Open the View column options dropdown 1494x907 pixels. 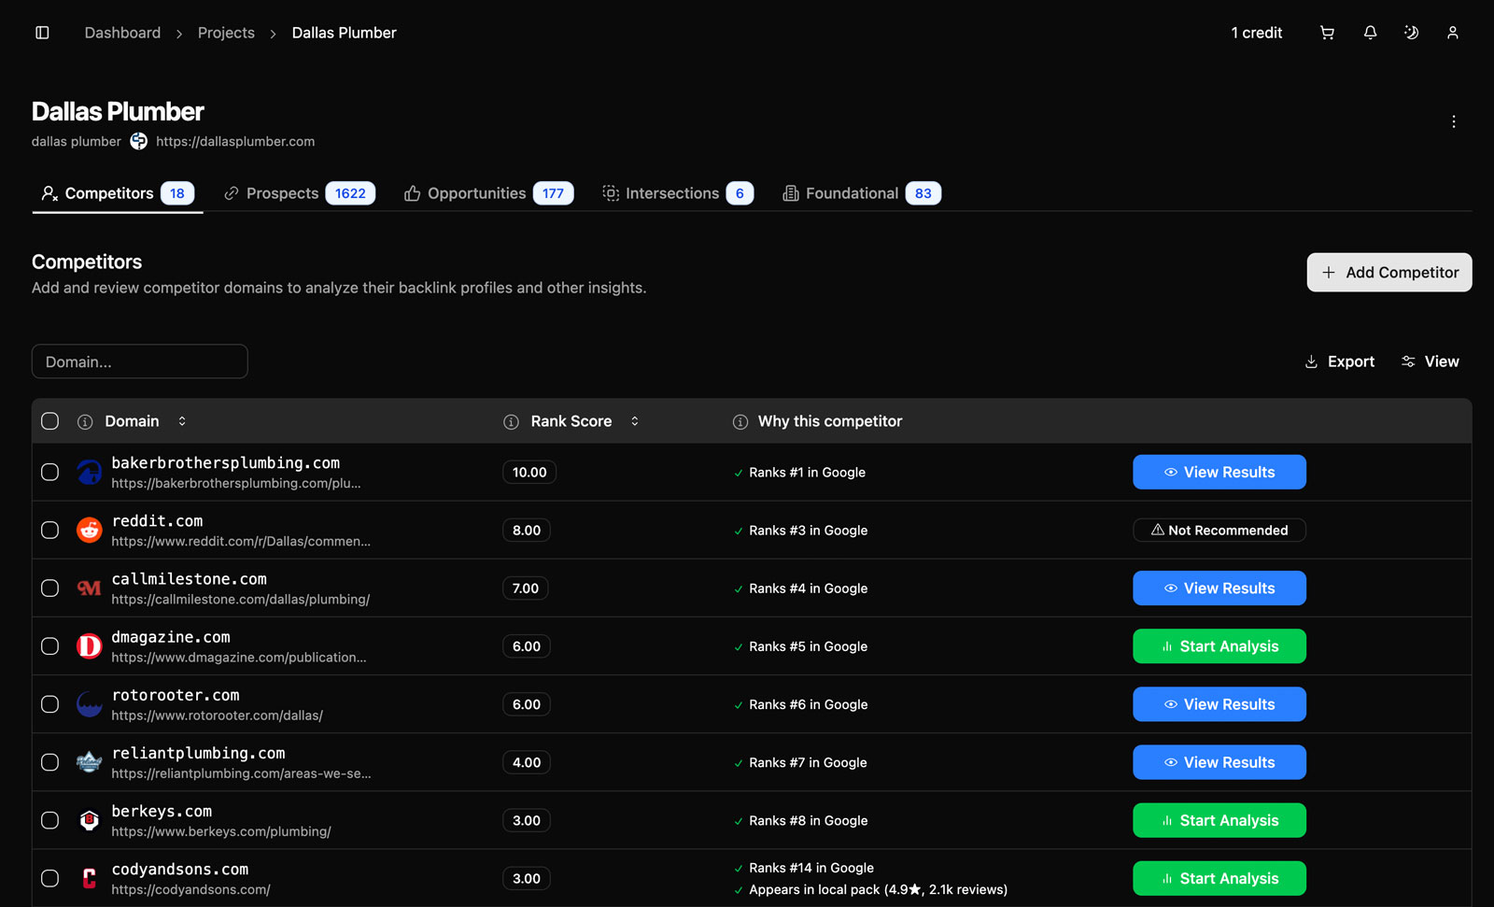pyautogui.click(x=1430, y=361)
